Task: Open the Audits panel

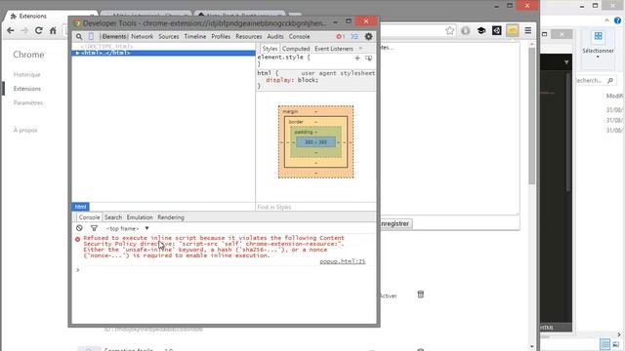Action: coord(275,37)
